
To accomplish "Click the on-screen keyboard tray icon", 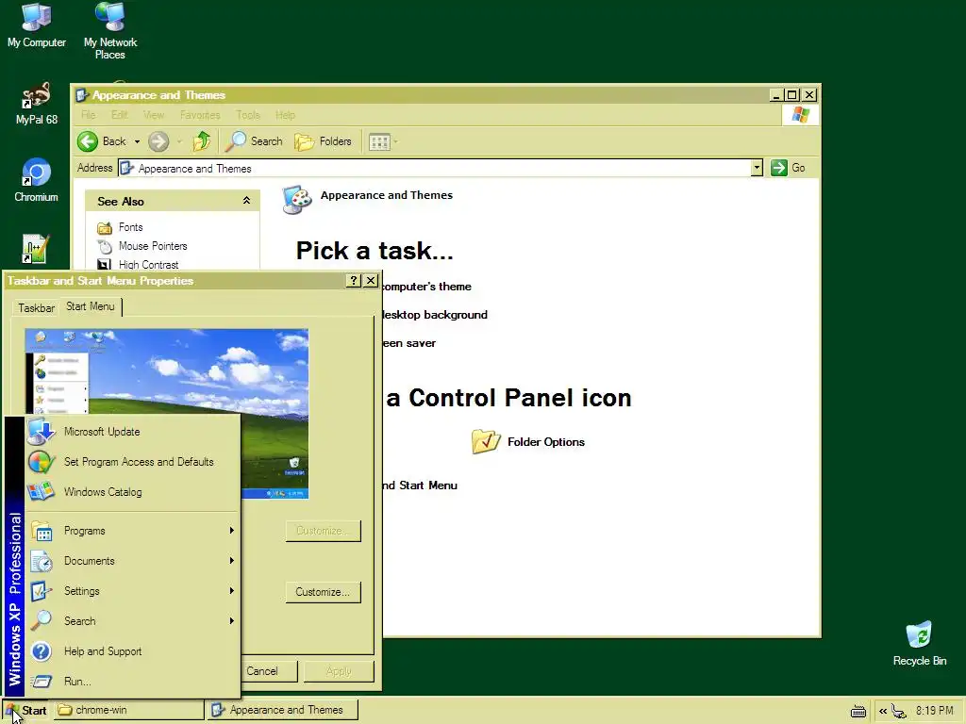I will [858, 711].
